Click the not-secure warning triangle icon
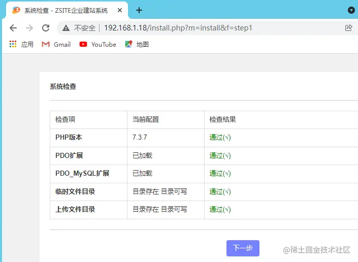Screen dimensions: 358x262 pyautogui.click(x=66, y=28)
